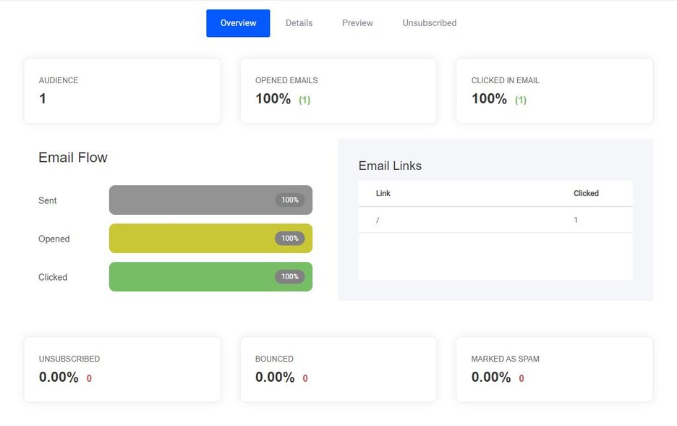
Task: Click the Marked As Spam card
Action: point(554,370)
